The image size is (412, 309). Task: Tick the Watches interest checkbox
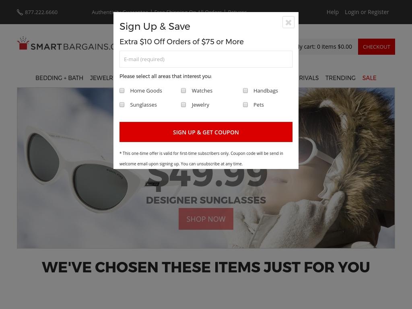click(x=183, y=91)
